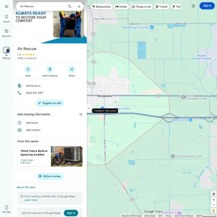Open the airrescue.co website link
This screenshot has height=217, width=217.
tap(33, 86)
